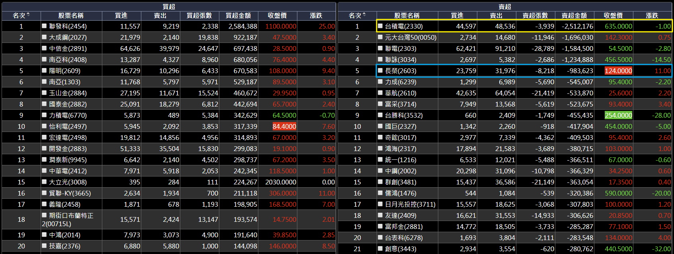The width and height of the screenshot is (674, 254).
Task: Click green highlighted price 254.0000
Action: coord(618,115)
